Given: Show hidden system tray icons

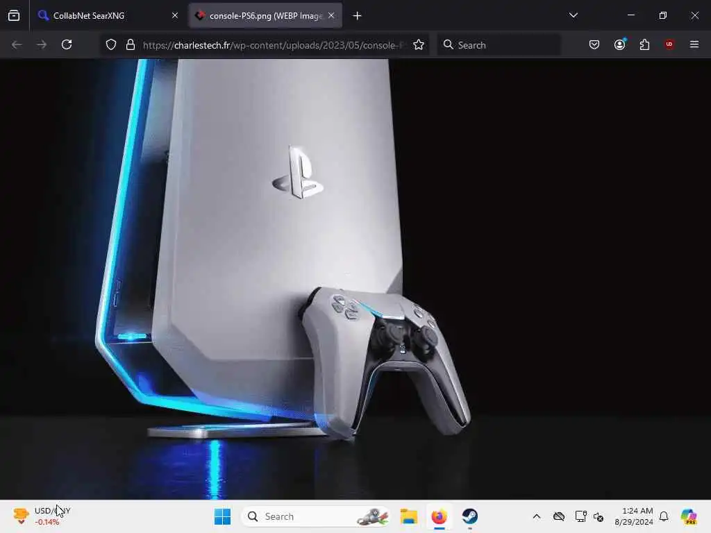Looking at the screenshot, I should pos(537,516).
